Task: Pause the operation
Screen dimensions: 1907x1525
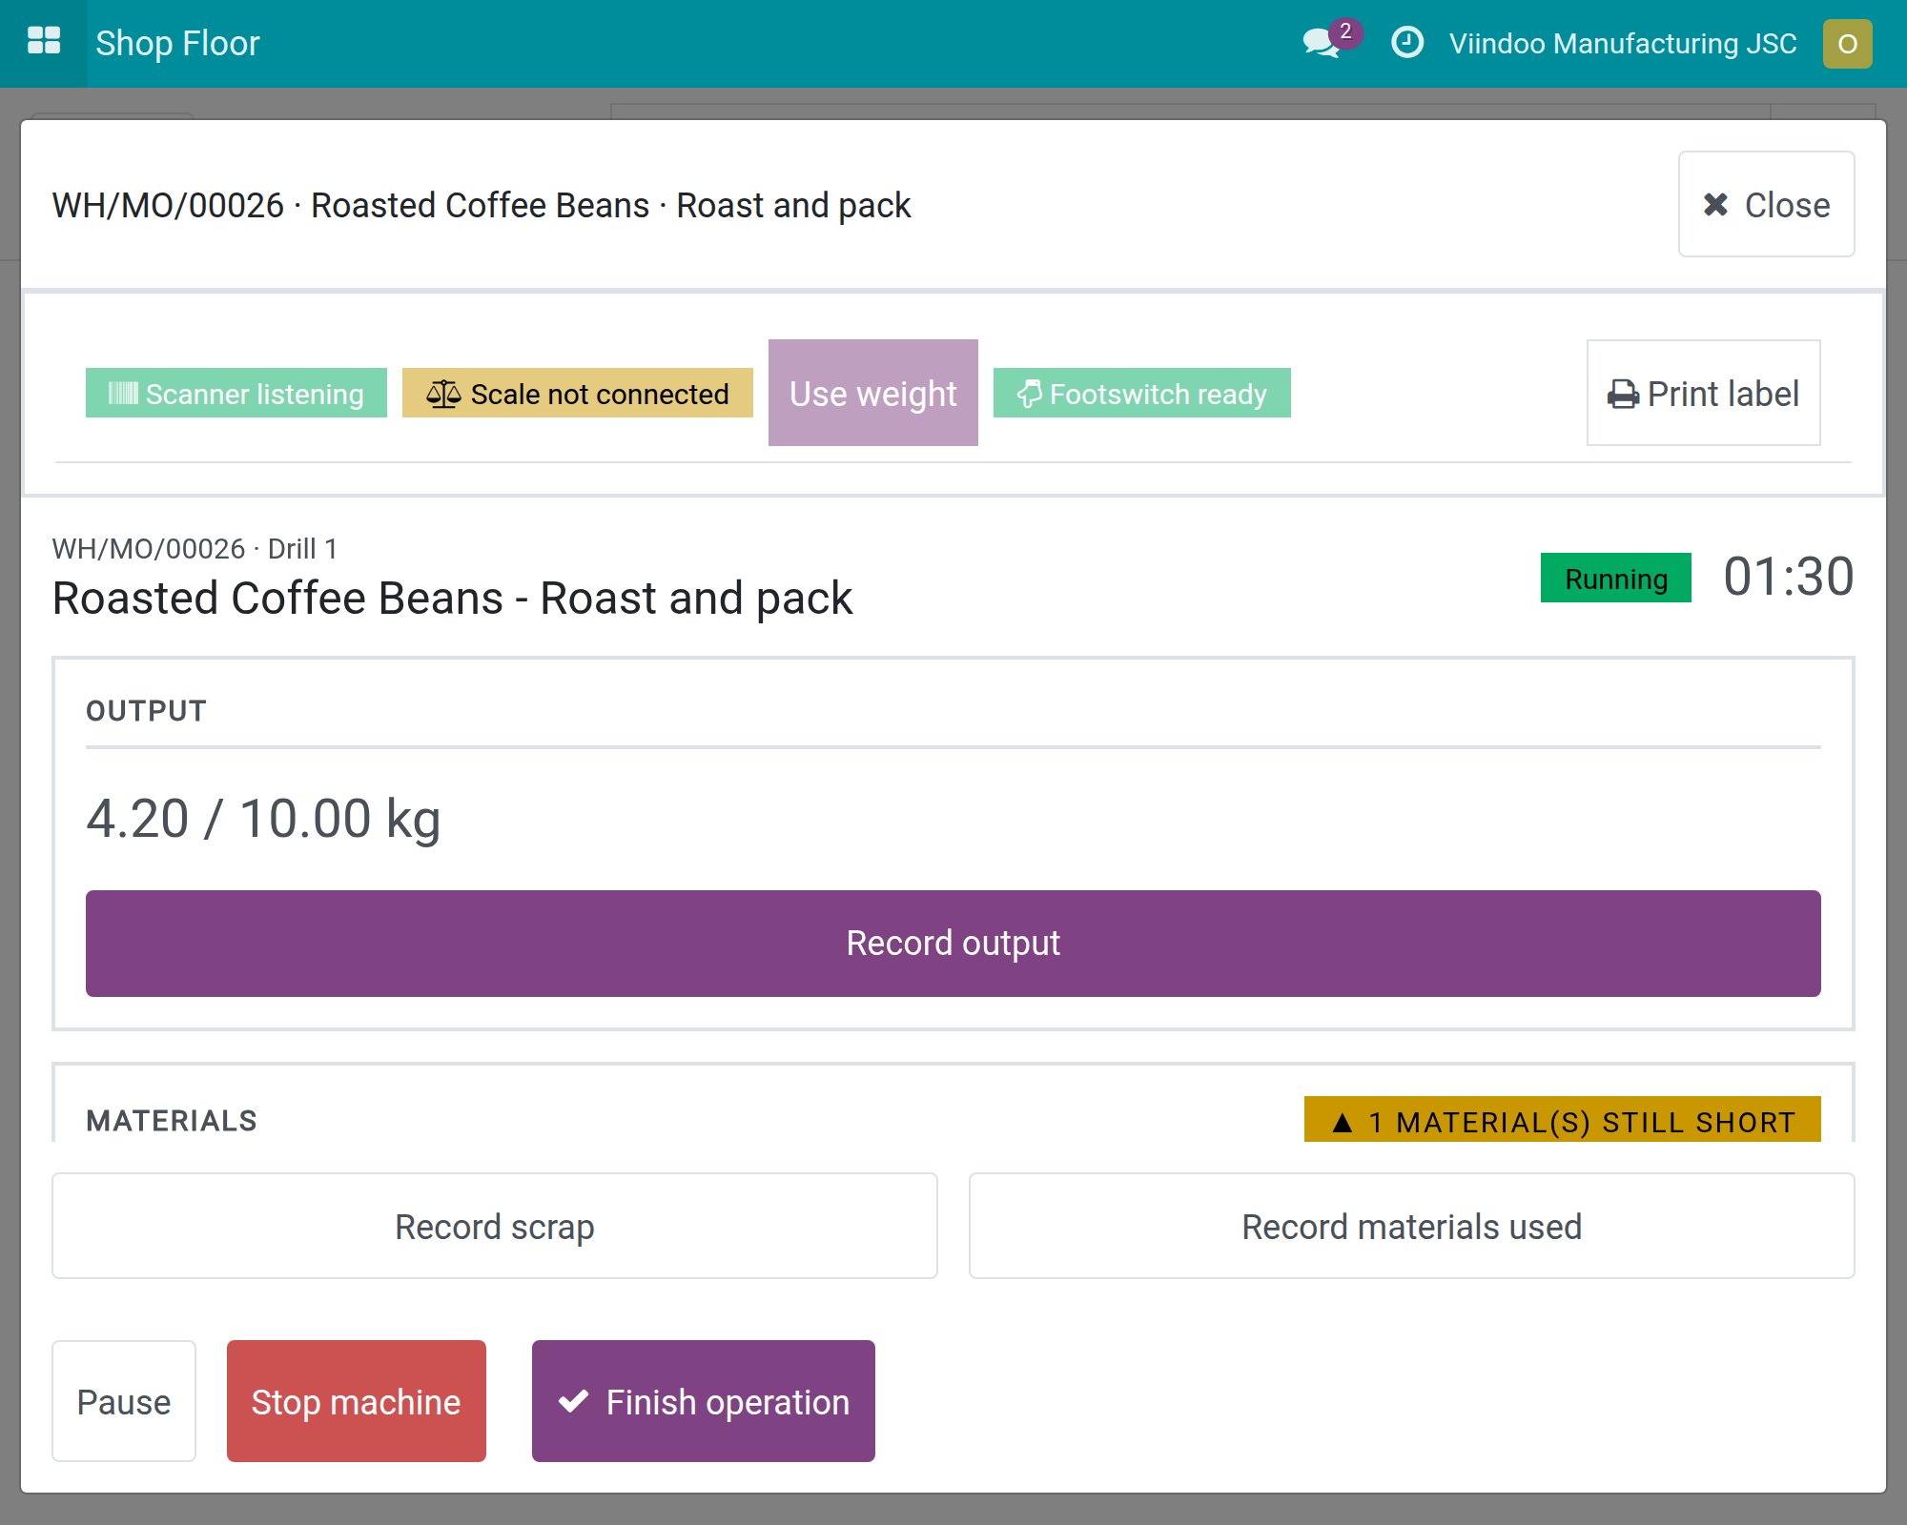Action: tap(124, 1401)
